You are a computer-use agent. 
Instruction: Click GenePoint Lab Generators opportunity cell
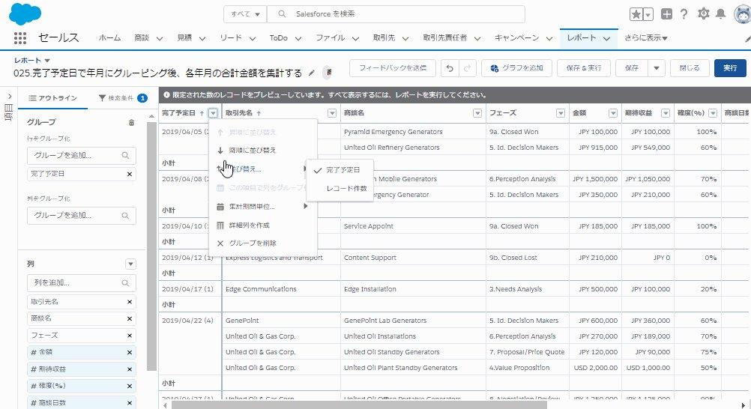pyautogui.click(x=413, y=321)
